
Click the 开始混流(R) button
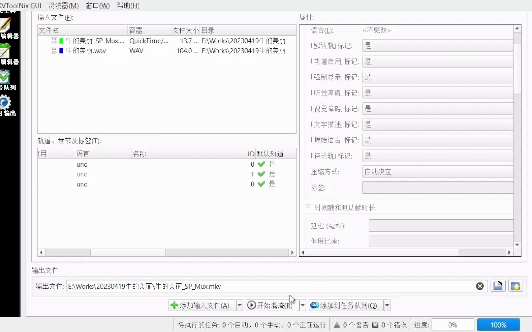pos(272,305)
